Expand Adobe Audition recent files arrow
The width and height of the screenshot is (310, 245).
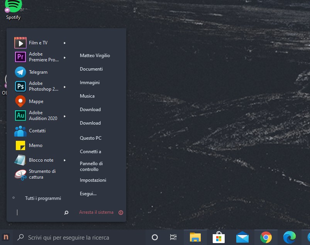click(x=64, y=116)
